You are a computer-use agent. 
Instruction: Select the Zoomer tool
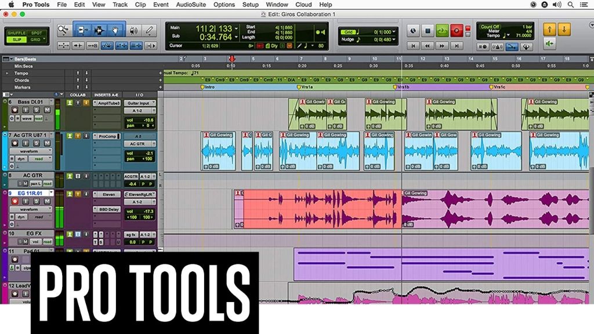click(63, 30)
